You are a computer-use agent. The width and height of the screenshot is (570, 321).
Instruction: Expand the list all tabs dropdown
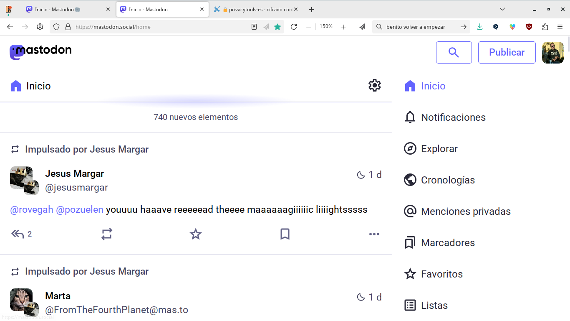pyautogui.click(x=502, y=9)
